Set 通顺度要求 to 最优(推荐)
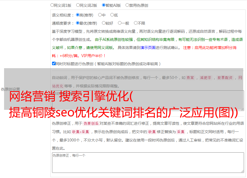The image size is (247, 178). (78, 23)
